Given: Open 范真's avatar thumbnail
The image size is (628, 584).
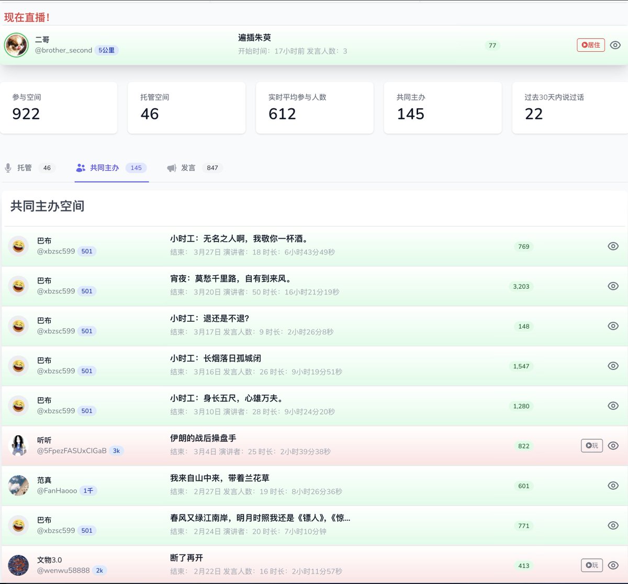Looking at the screenshot, I should pos(18,486).
